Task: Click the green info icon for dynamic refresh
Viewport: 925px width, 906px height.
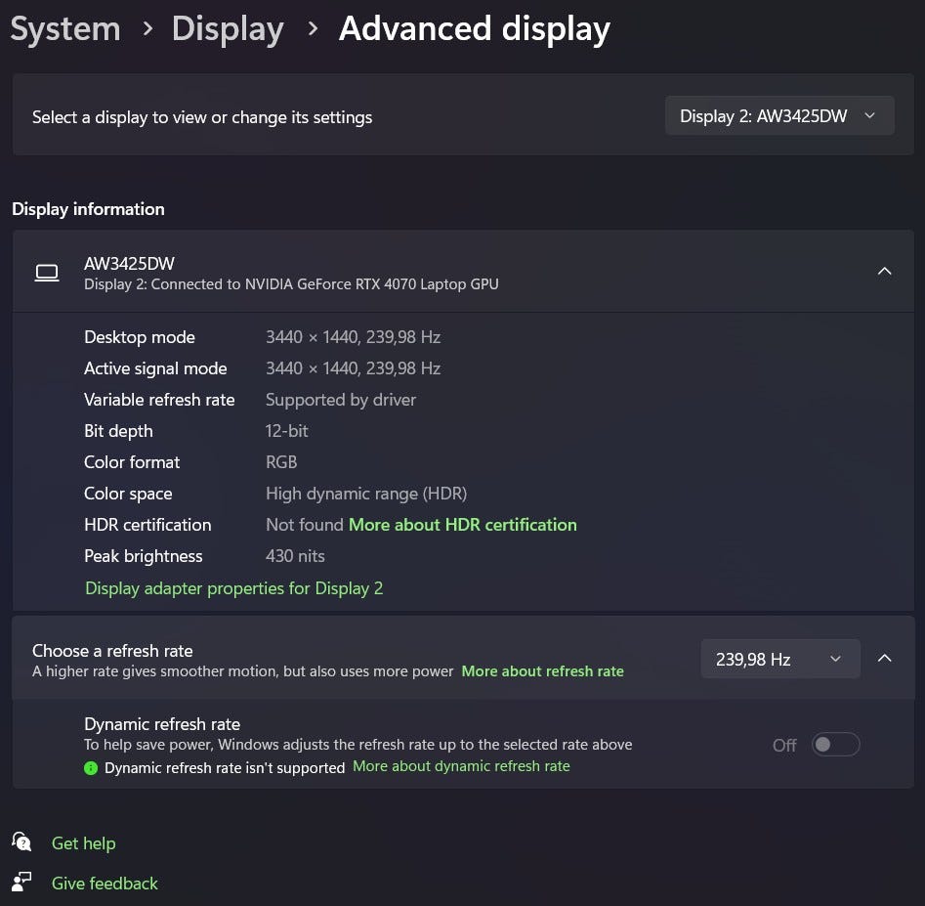Action: point(91,768)
